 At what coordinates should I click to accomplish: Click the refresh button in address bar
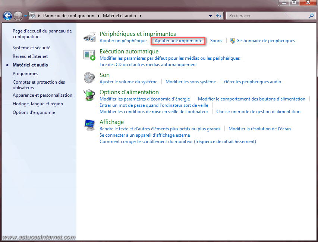[x=219, y=16]
